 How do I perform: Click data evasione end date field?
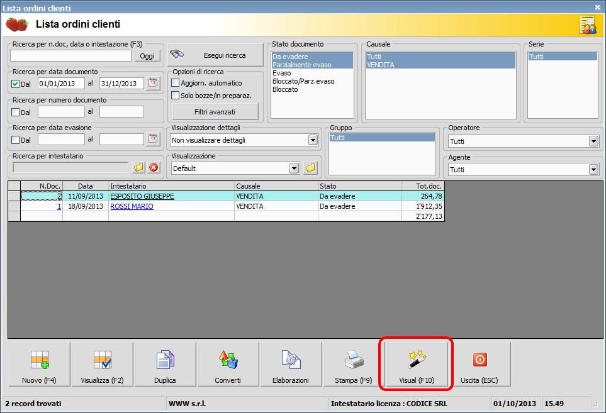tap(121, 140)
